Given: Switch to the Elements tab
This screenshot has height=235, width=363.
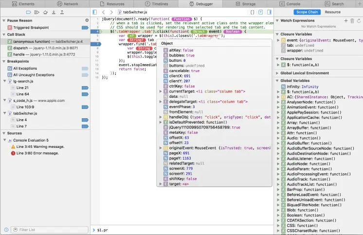Looking at the screenshot, I should [23, 4].
